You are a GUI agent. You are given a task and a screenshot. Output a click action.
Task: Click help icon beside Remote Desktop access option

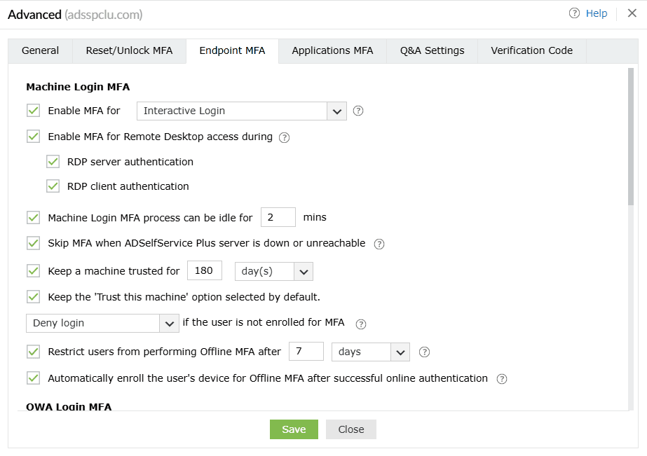(x=284, y=137)
